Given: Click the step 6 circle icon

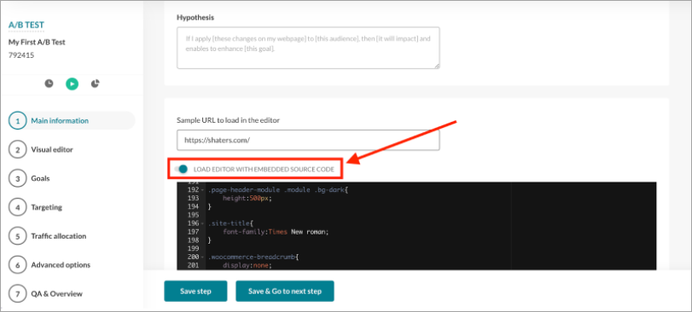Looking at the screenshot, I should pos(17,265).
